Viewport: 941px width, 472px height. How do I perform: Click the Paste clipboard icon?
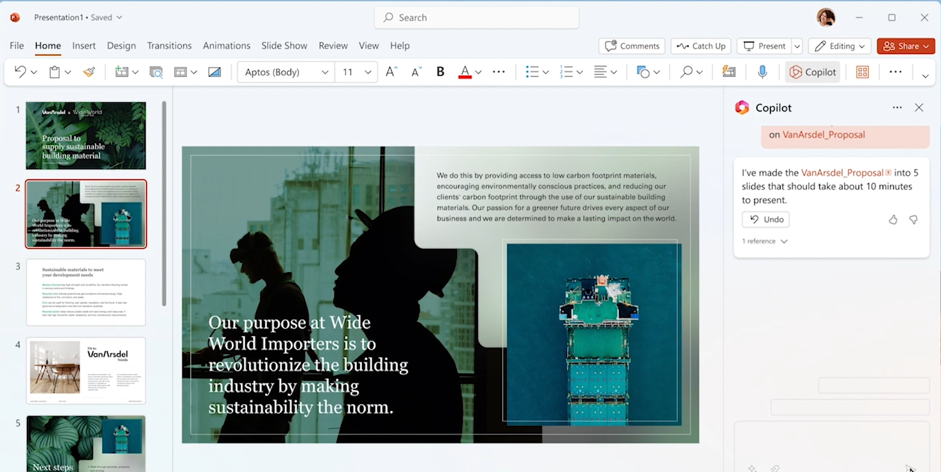tap(55, 72)
